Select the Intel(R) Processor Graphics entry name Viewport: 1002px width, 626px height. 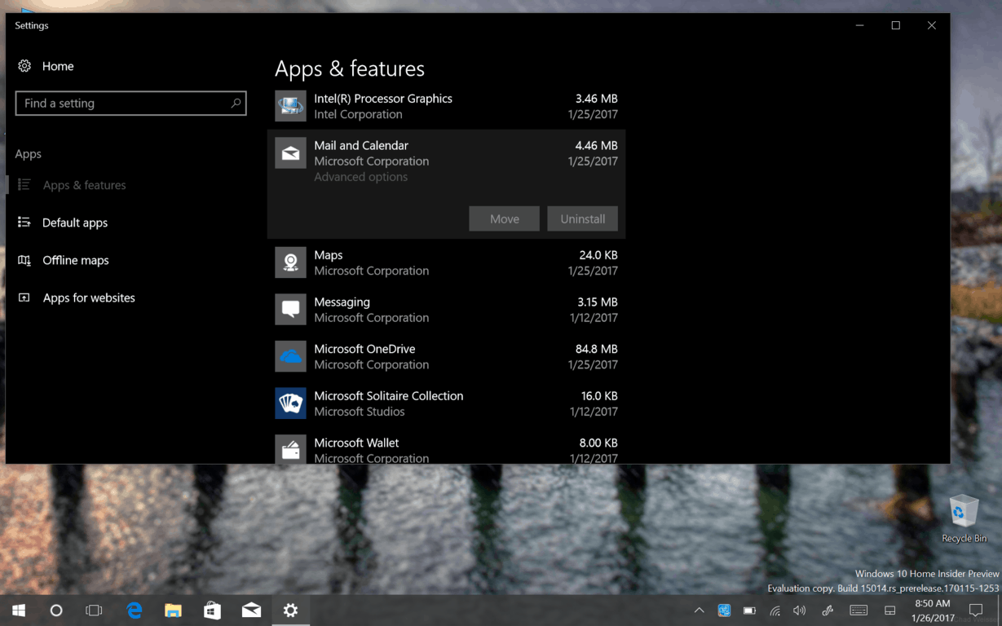point(383,99)
